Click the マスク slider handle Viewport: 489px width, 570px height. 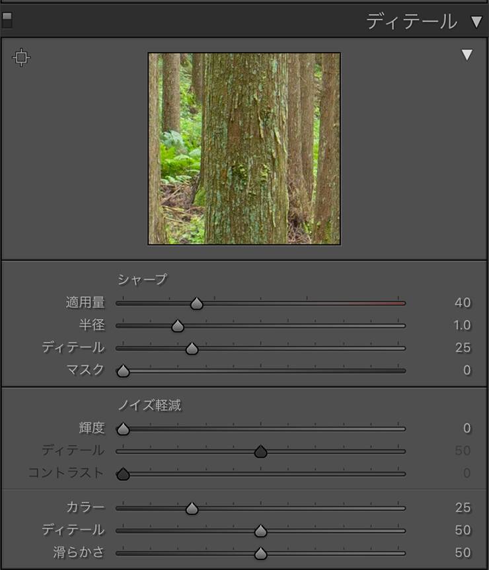point(124,371)
